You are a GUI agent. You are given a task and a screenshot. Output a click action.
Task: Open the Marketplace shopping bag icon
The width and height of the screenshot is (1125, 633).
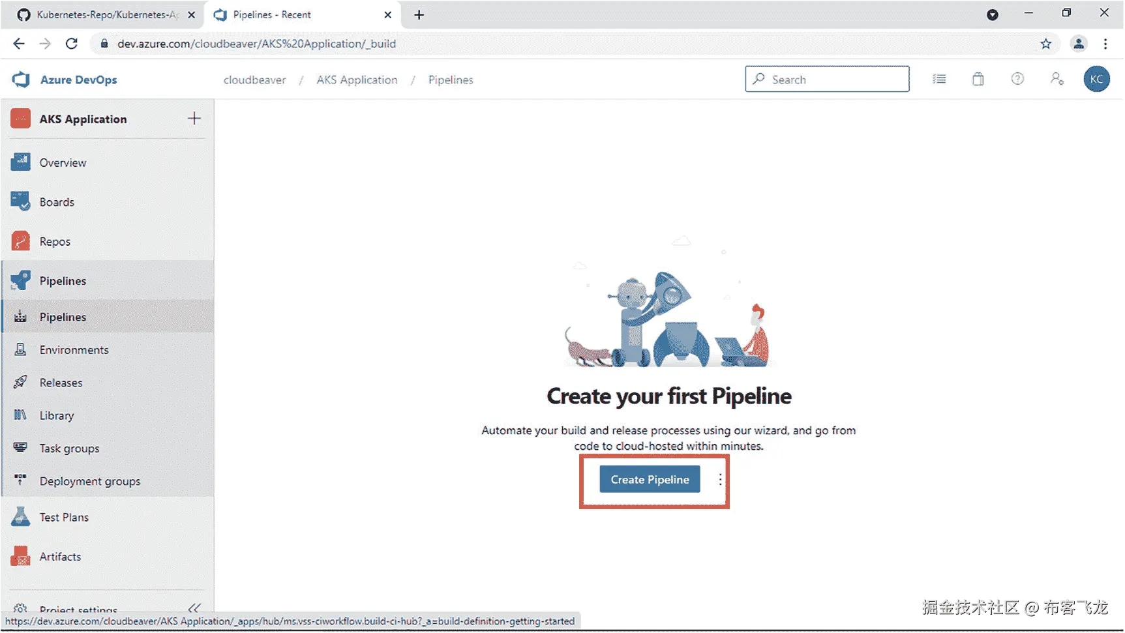978,79
